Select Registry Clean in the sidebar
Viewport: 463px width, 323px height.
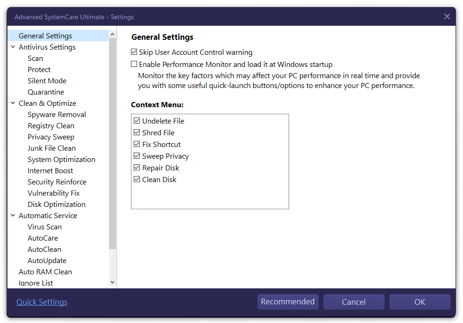(x=51, y=125)
